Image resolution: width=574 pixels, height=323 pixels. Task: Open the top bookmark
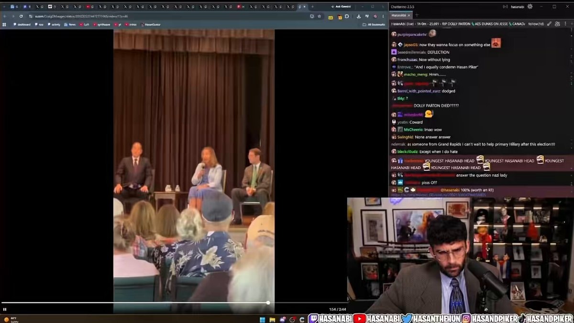coord(40,24)
